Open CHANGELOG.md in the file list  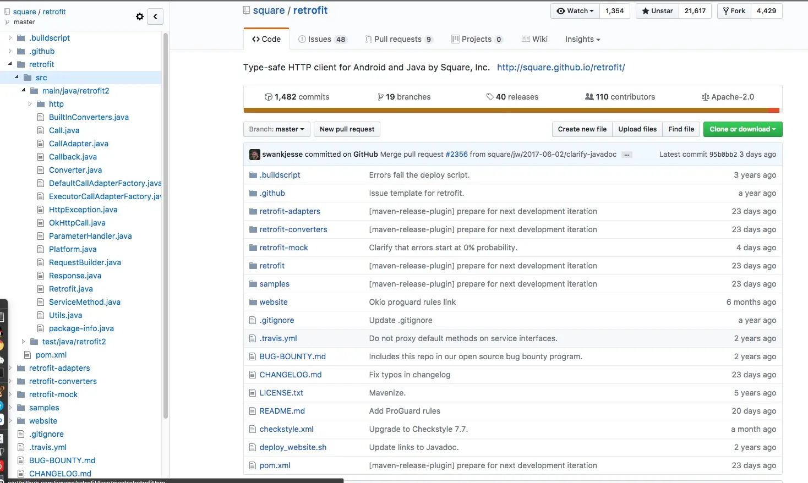point(291,375)
